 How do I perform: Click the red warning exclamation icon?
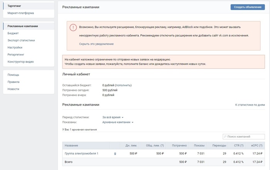(73, 27)
